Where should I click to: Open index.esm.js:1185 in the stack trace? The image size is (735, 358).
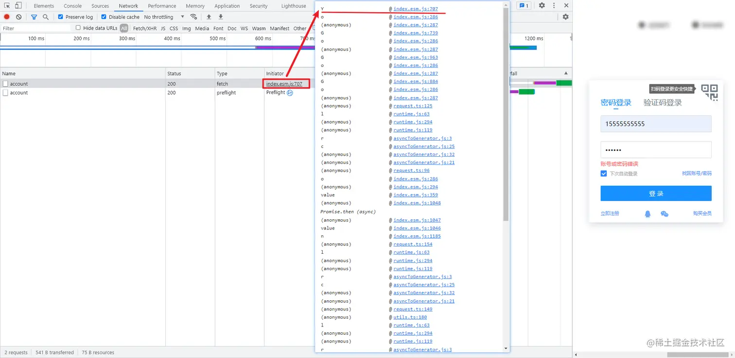coord(417,236)
